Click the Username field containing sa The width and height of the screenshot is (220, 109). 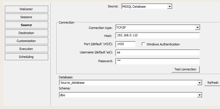[158, 53]
